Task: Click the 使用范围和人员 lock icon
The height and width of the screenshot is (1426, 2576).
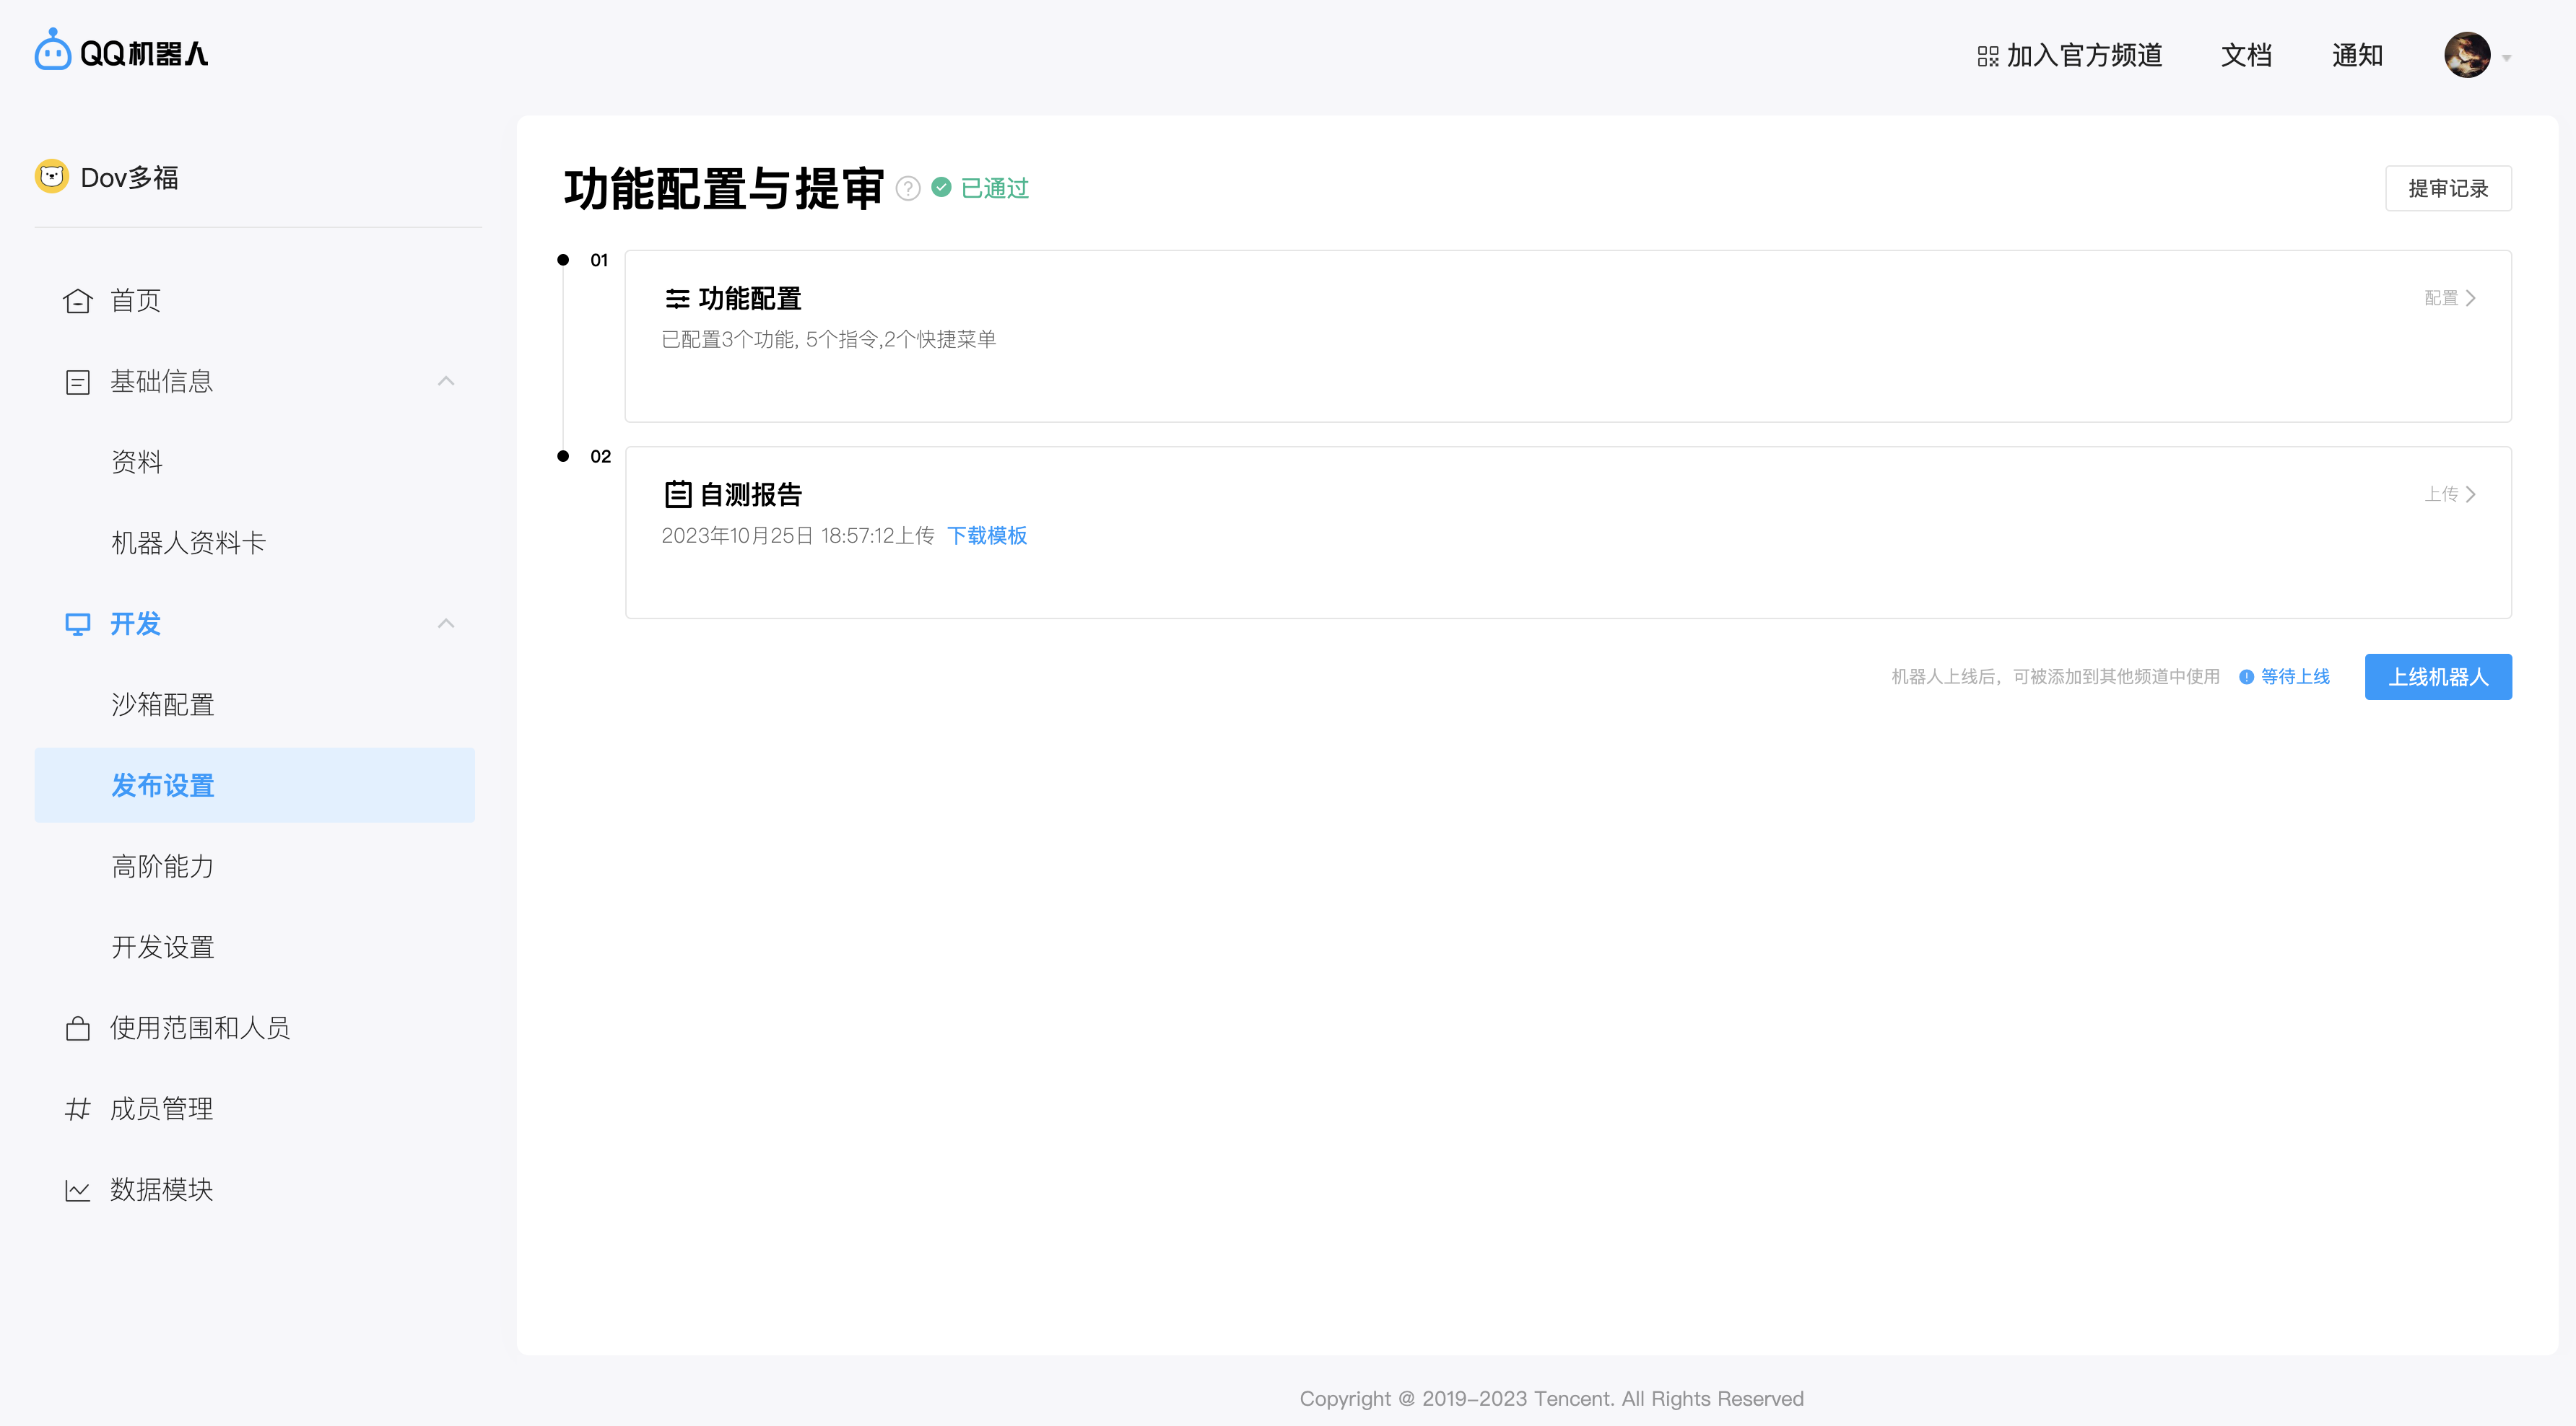Action: (78, 1027)
